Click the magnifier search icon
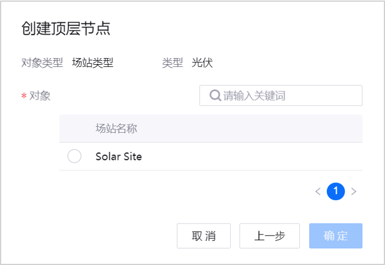Screen dimensions: 385x265 216,95
